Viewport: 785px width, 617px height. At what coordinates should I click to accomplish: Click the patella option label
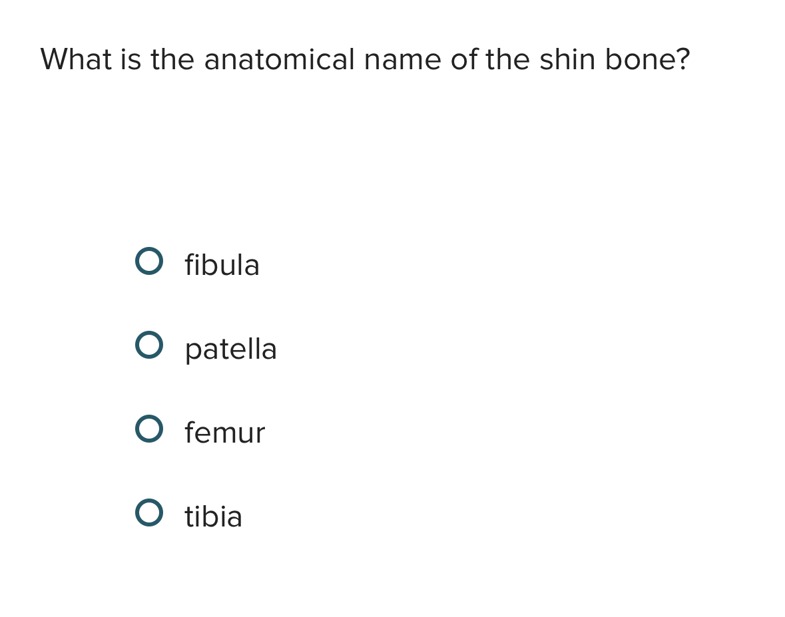pyautogui.click(x=230, y=348)
